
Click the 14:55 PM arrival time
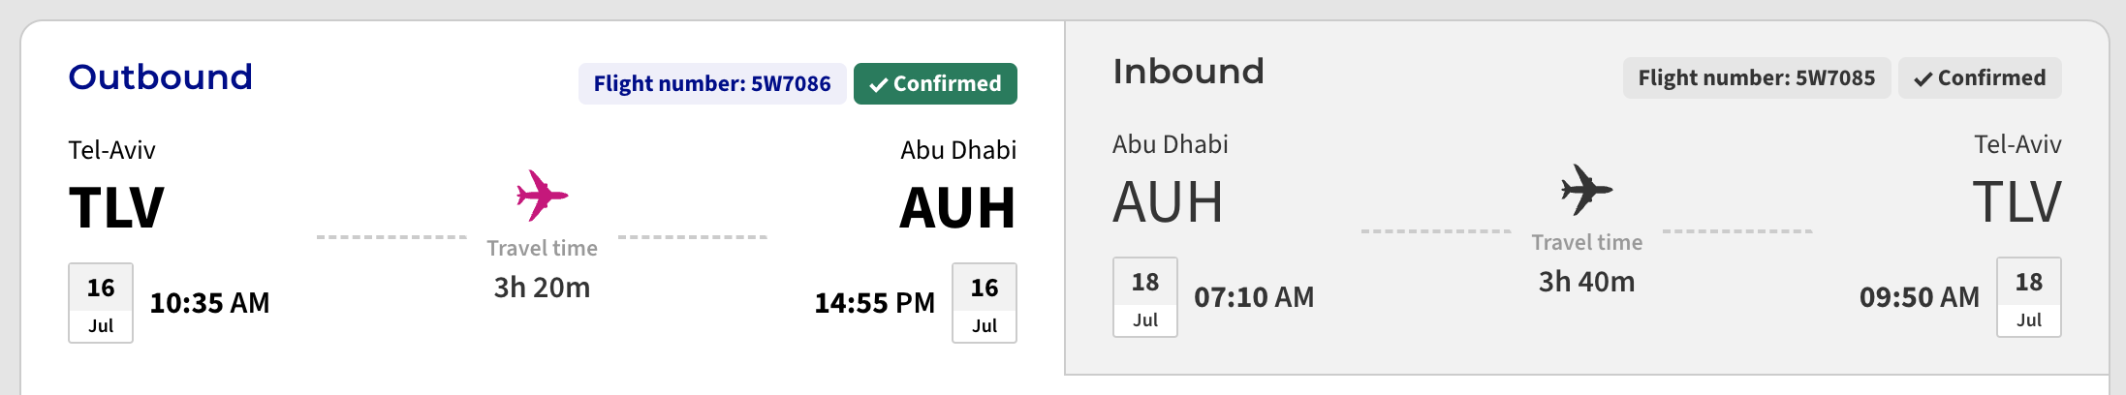click(874, 303)
